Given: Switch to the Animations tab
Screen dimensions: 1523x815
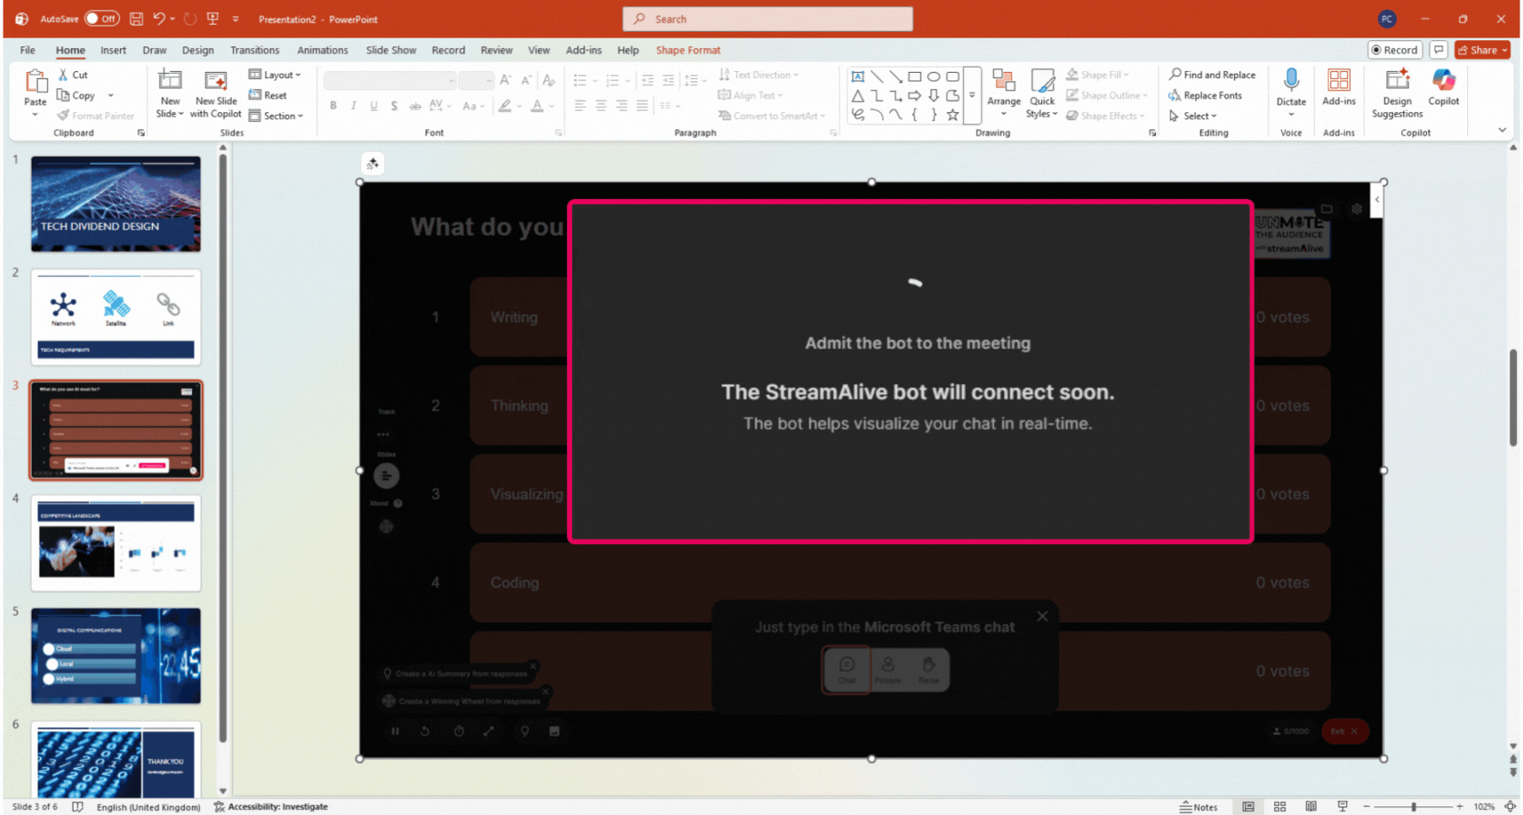Looking at the screenshot, I should coord(322,50).
